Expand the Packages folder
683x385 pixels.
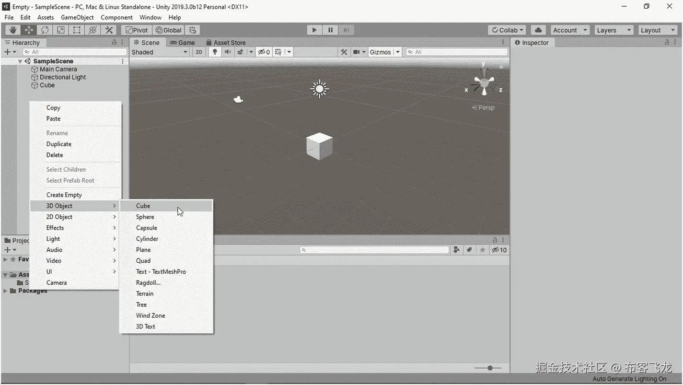coord(5,291)
